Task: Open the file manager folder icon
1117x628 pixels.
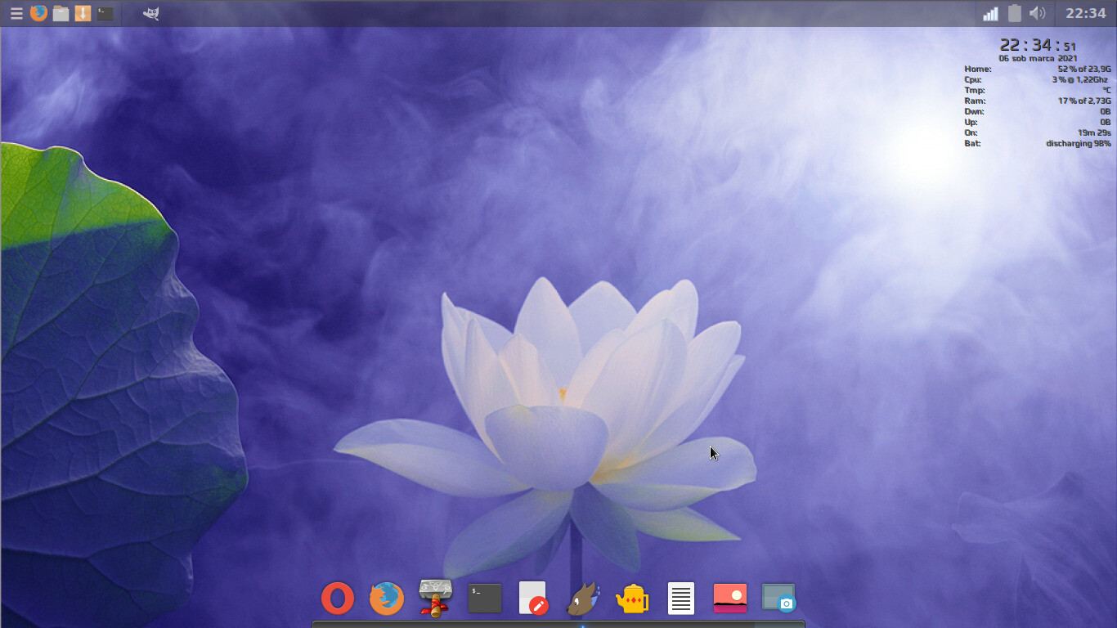Action: coord(61,13)
